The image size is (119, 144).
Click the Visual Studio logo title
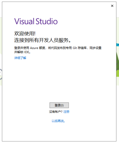point(36,21)
